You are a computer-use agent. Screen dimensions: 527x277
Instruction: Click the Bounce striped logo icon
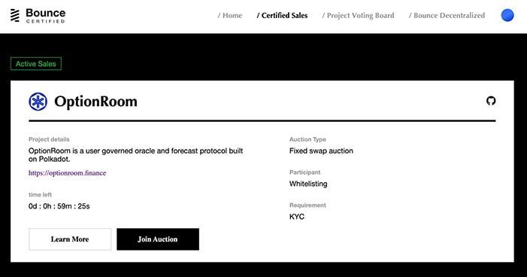coord(15,16)
